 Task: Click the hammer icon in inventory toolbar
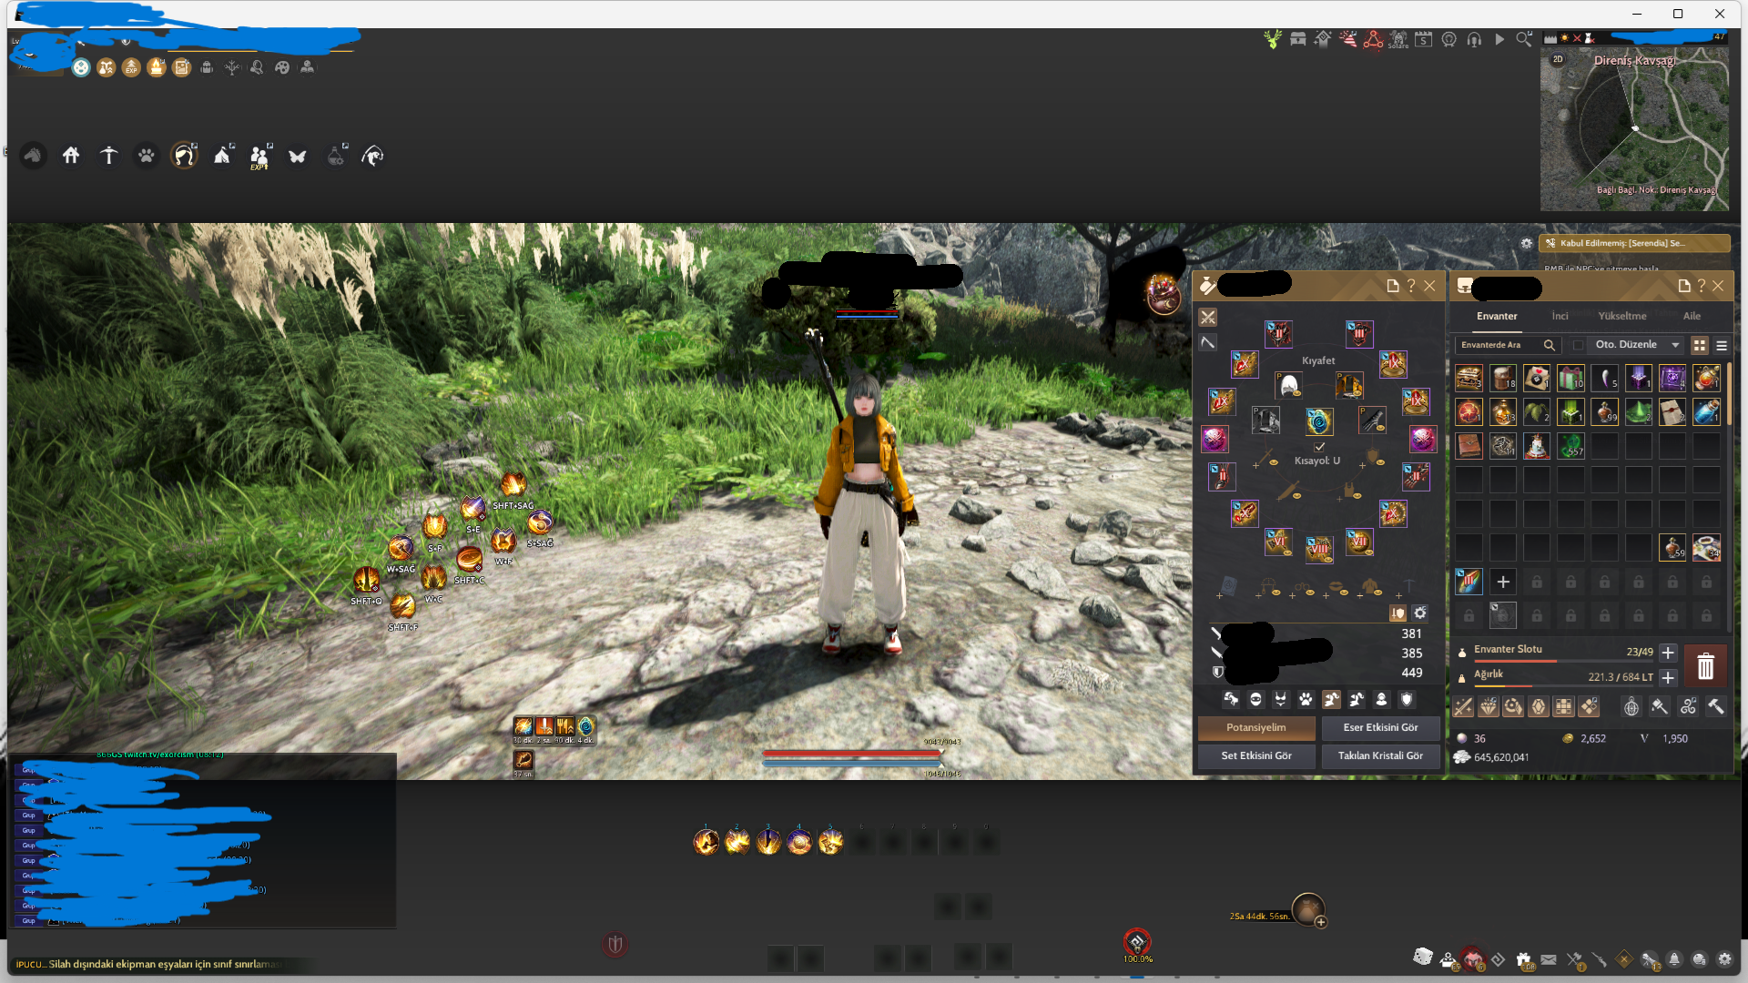pos(1716,706)
